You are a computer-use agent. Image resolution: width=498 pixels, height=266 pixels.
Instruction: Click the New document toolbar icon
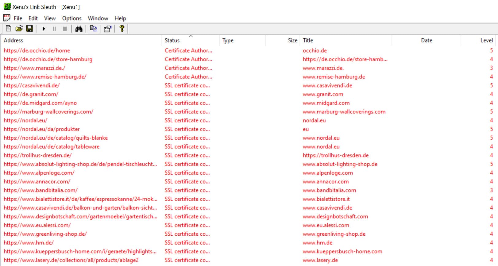coord(9,29)
